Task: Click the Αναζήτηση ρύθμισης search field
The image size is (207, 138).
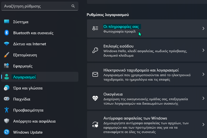Action: coord(40,6)
